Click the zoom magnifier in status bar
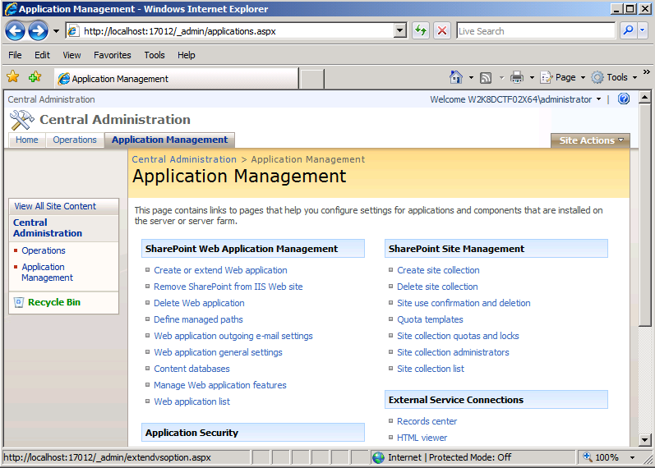Viewport: 655px width, 468px height. (588, 457)
